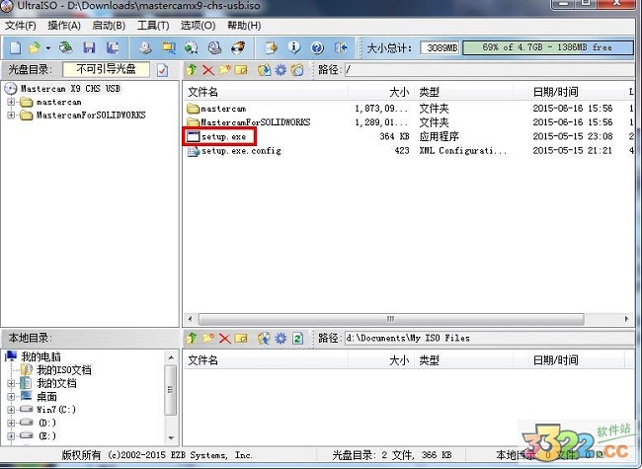This screenshot has width=642, height=469.
Task: Click the boot properties checkmark page icon
Action: 163,70
